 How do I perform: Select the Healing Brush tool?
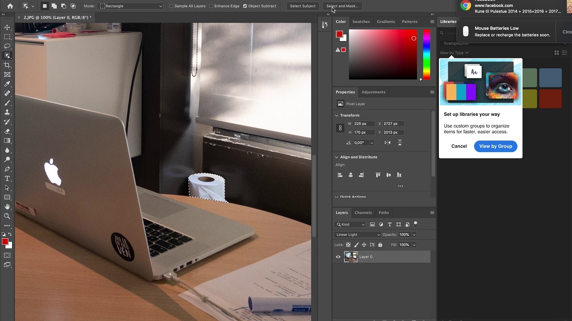[7, 94]
